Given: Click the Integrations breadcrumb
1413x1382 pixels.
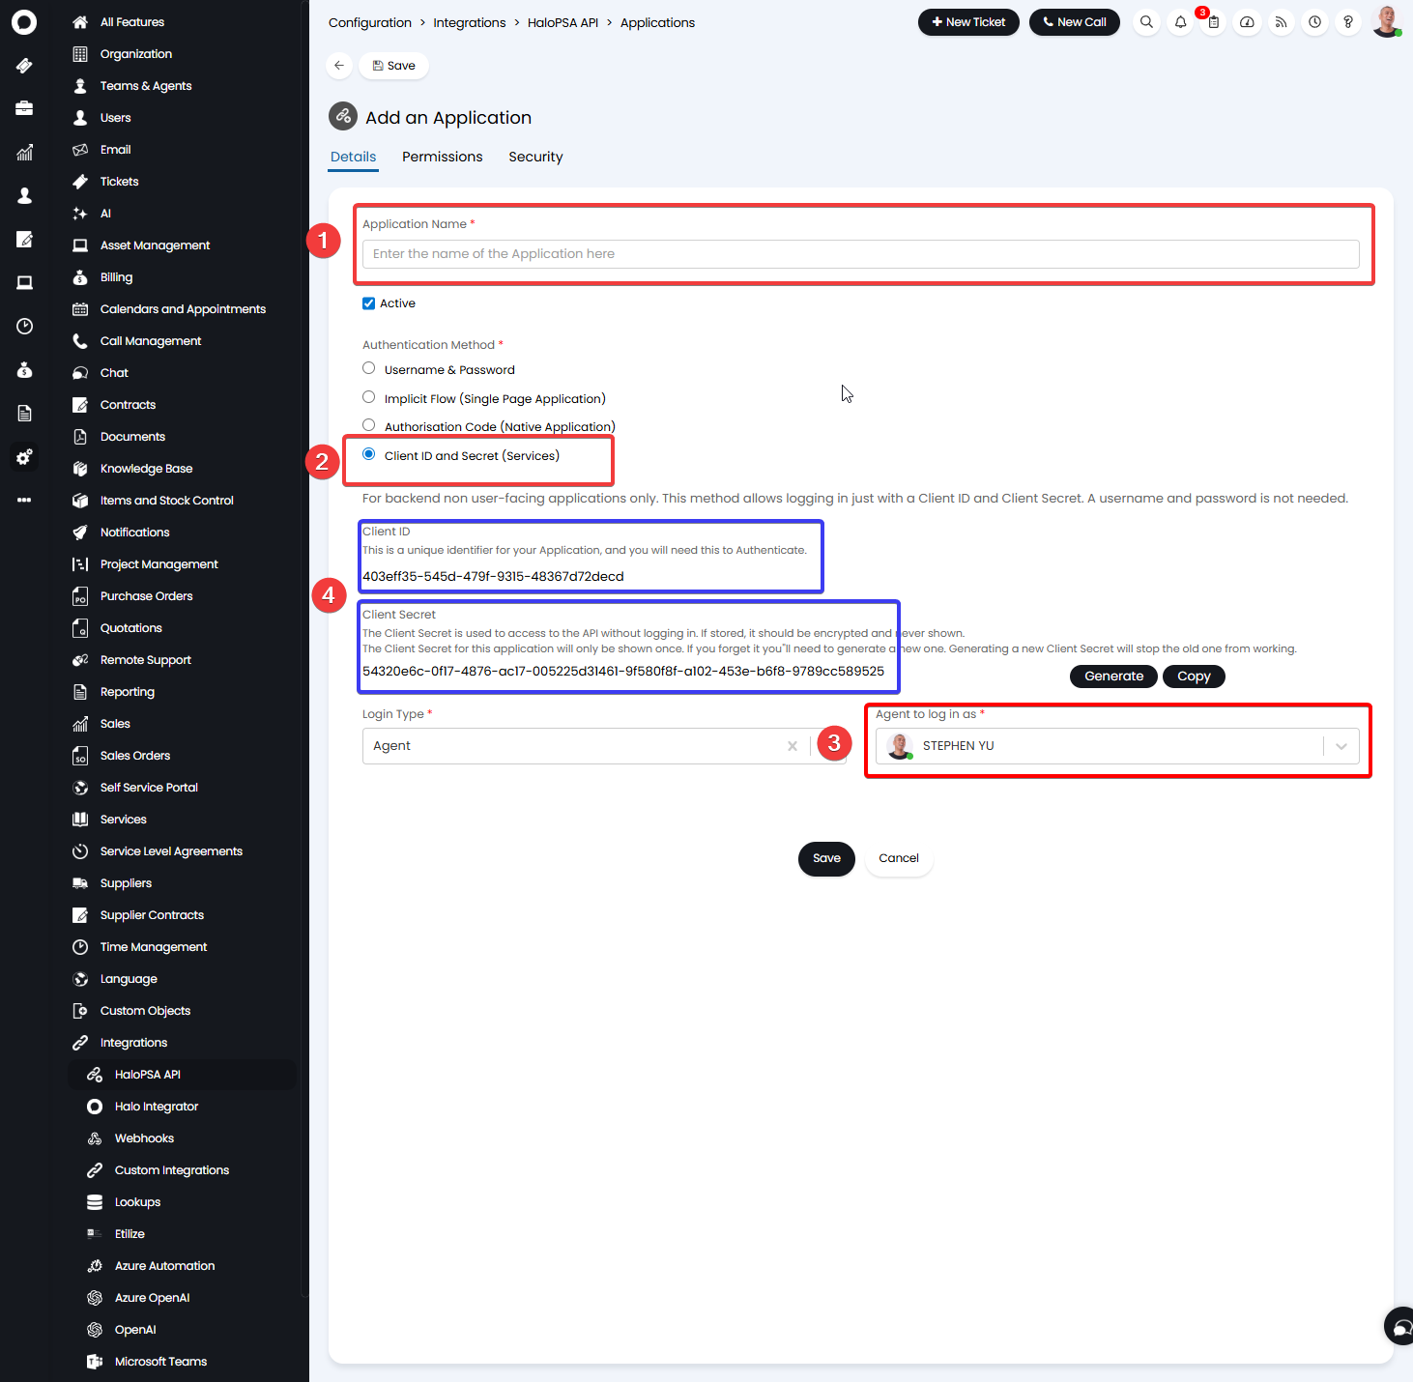Looking at the screenshot, I should (470, 22).
